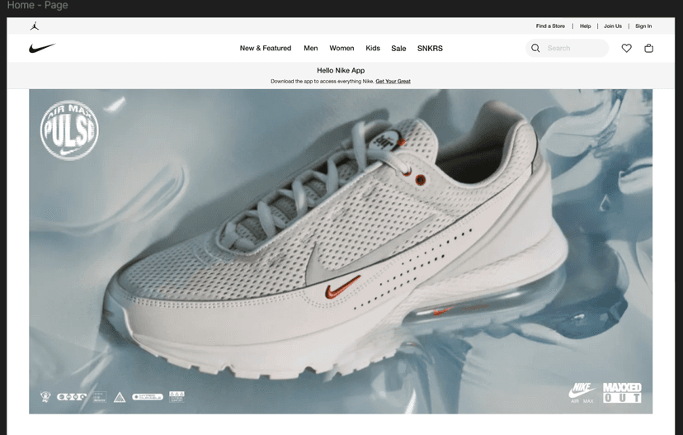
Task: Click the Nike Air Max logo on banner
Action: point(582,393)
